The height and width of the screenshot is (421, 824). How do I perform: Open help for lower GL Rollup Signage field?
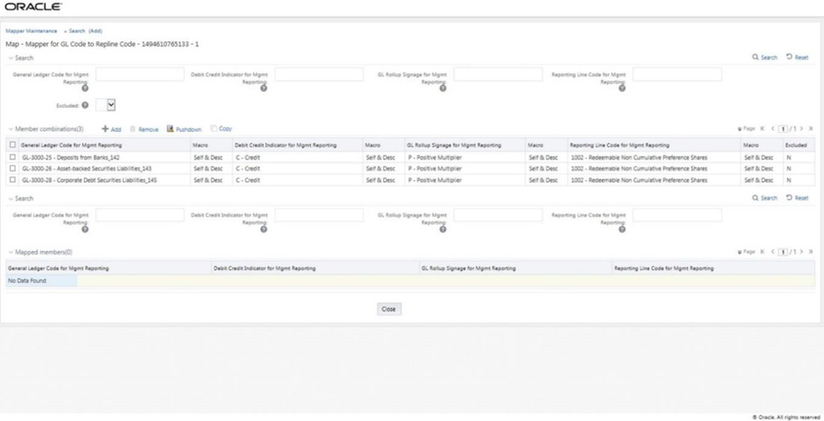point(442,229)
